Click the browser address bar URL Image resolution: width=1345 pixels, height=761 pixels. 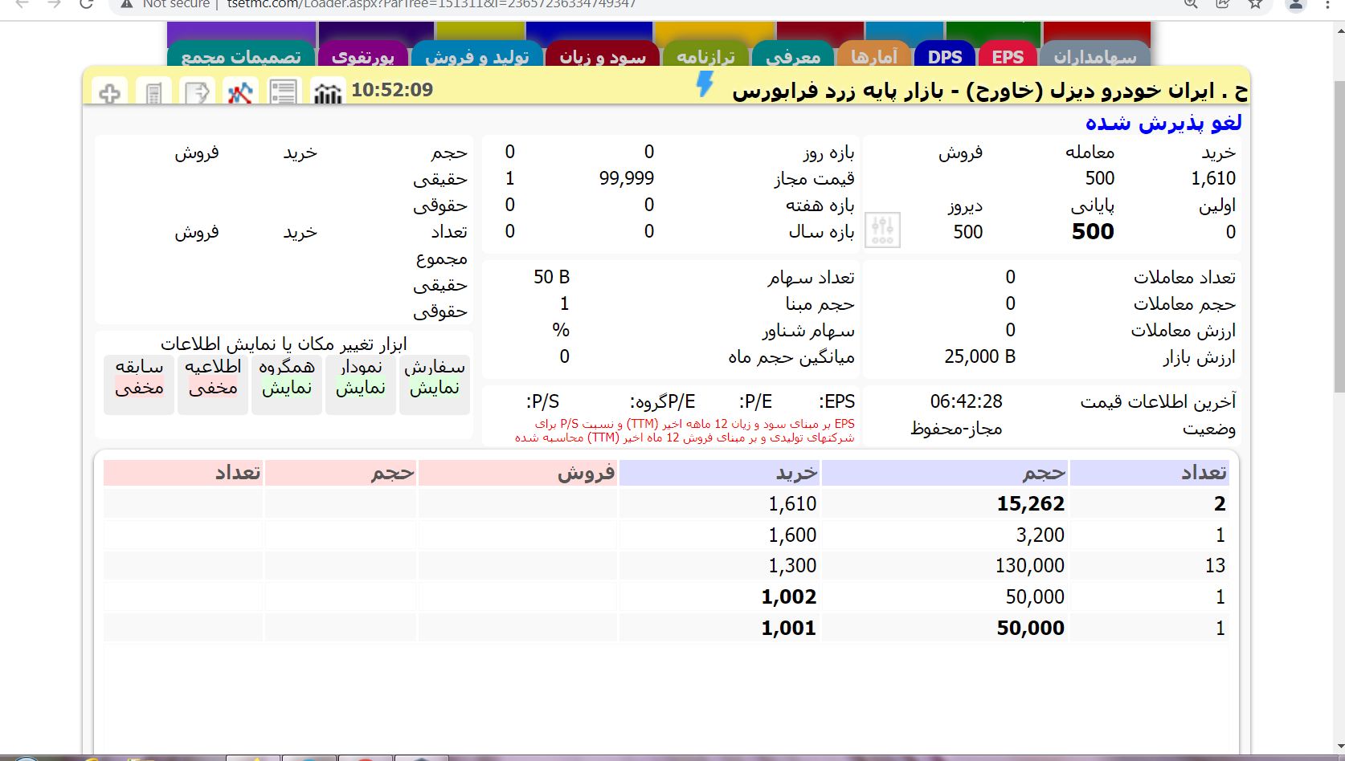(x=431, y=4)
